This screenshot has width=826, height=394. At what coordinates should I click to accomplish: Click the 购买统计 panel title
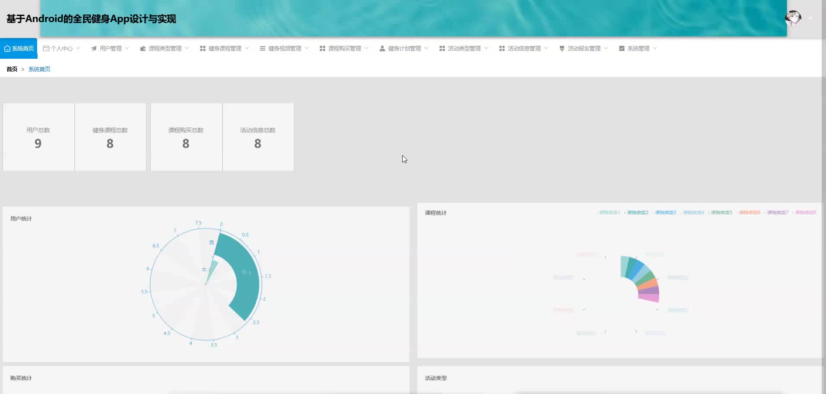(21, 378)
